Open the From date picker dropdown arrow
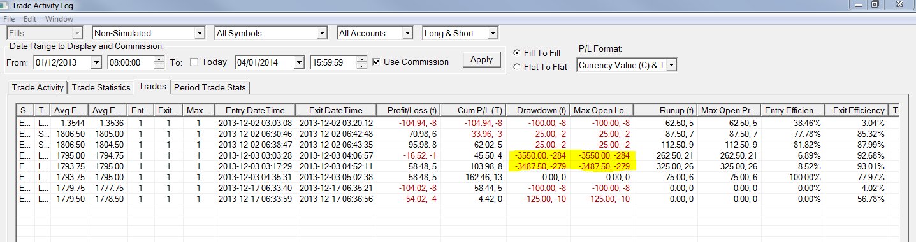 [x=96, y=62]
